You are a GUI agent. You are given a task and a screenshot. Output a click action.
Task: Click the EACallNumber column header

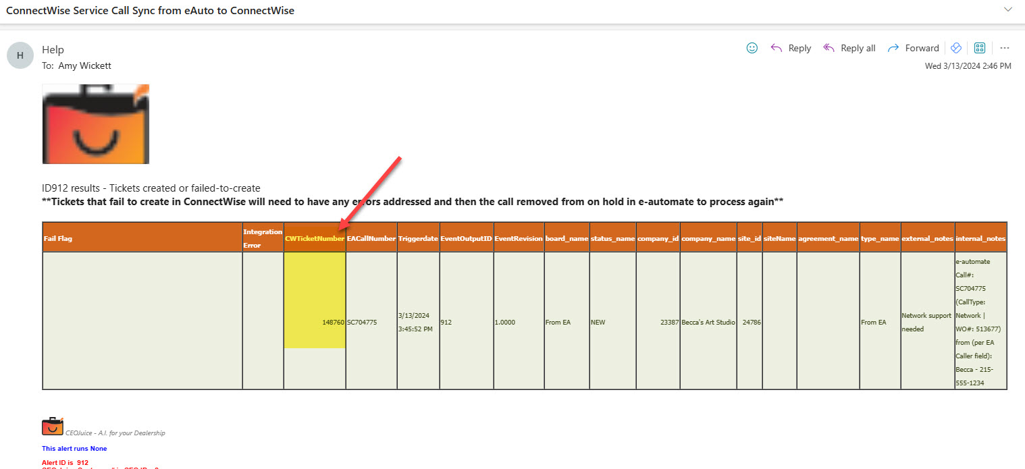[371, 238]
